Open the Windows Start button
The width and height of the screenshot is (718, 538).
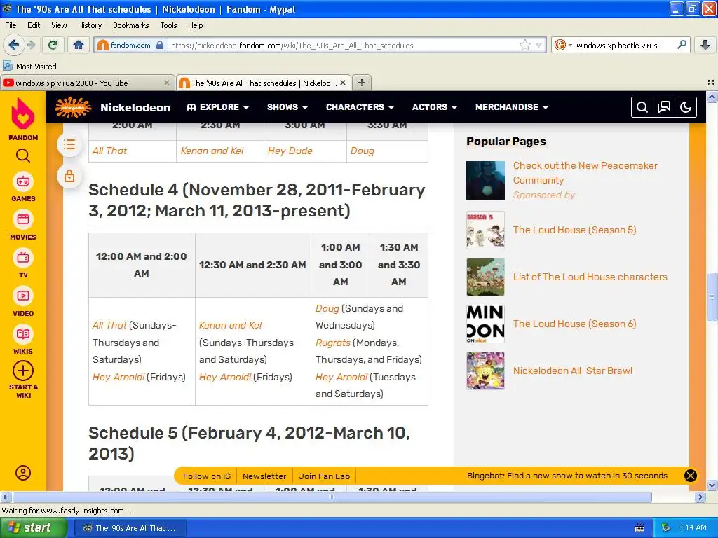(34, 527)
